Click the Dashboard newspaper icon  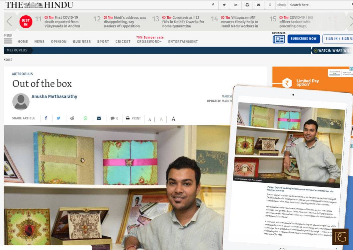pyautogui.click(x=279, y=39)
